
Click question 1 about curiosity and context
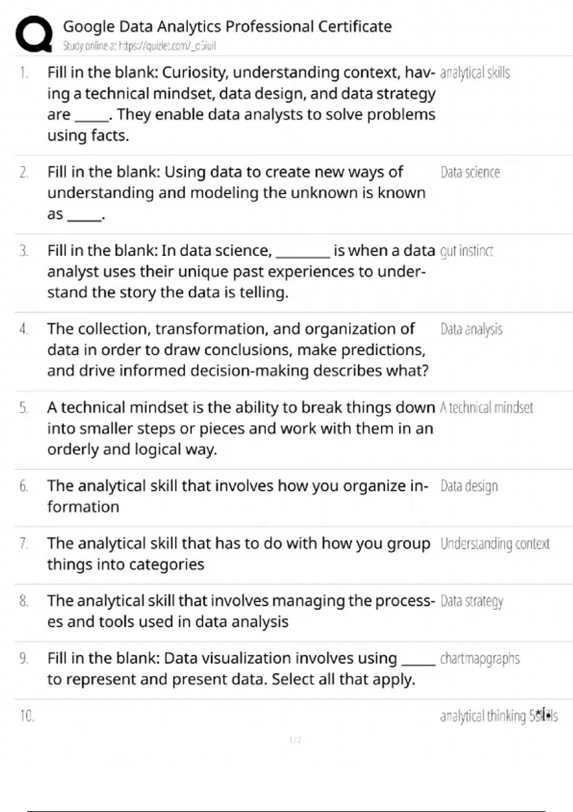point(241,104)
